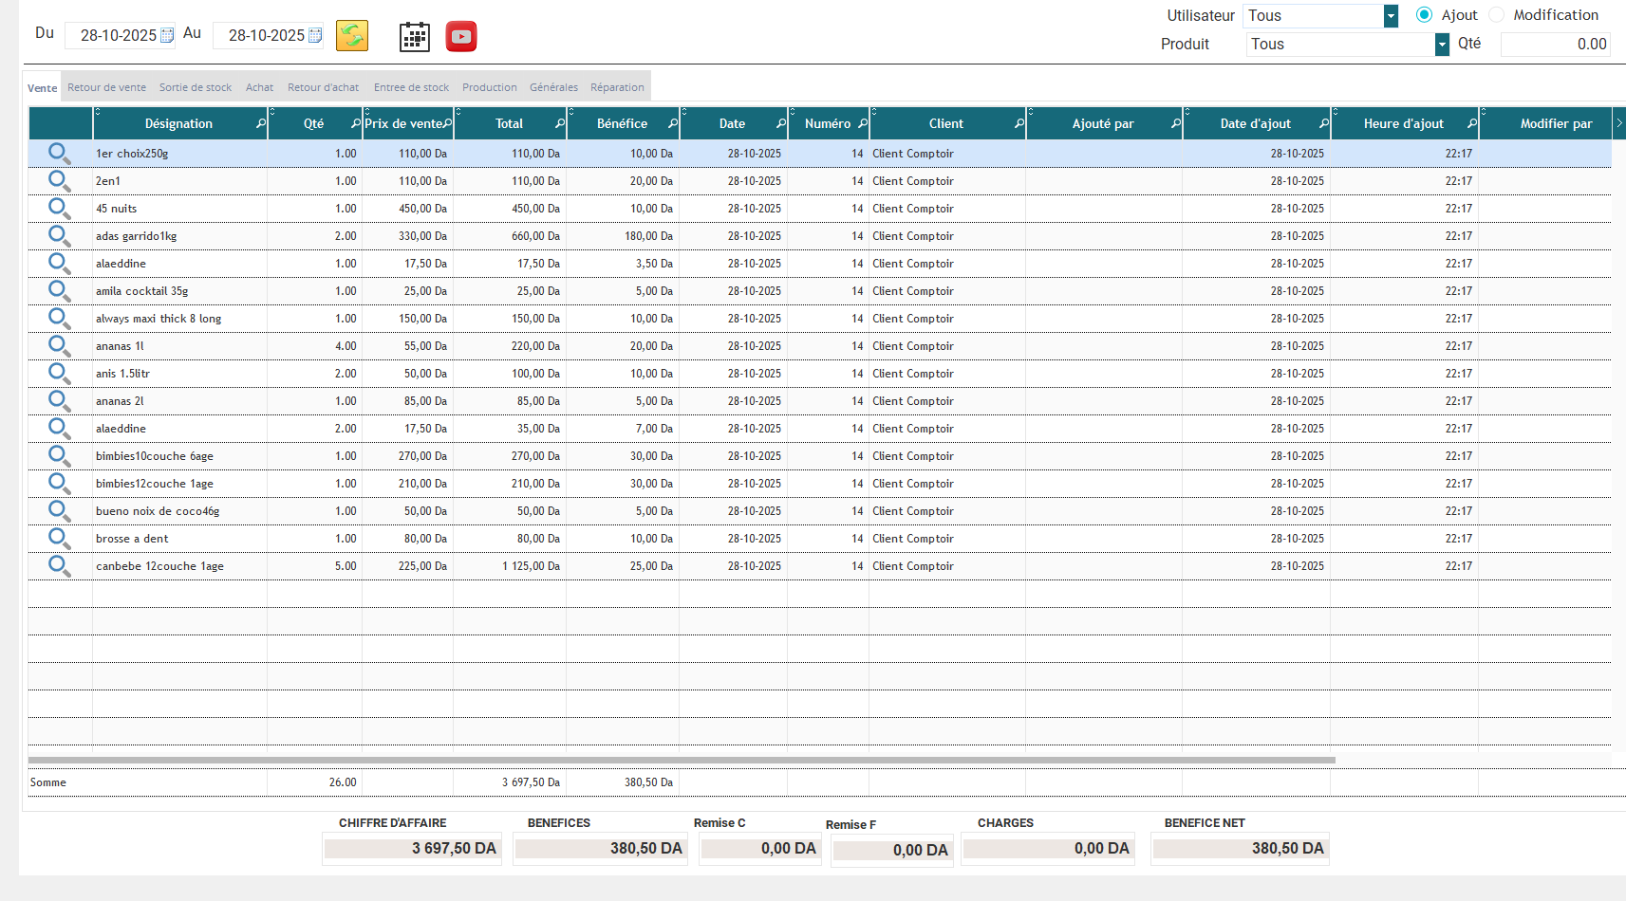Click the red YouTube video icon
Screen dimensions: 1626x901
pyautogui.click(x=461, y=37)
